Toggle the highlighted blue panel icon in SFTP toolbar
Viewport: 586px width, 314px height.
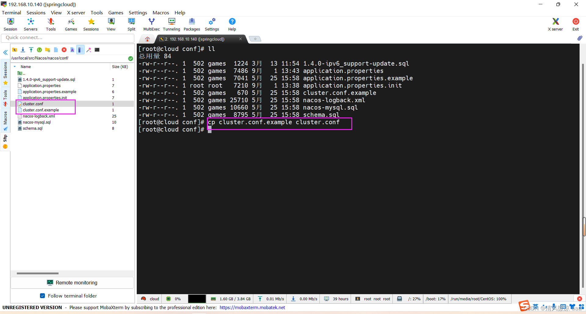point(80,50)
